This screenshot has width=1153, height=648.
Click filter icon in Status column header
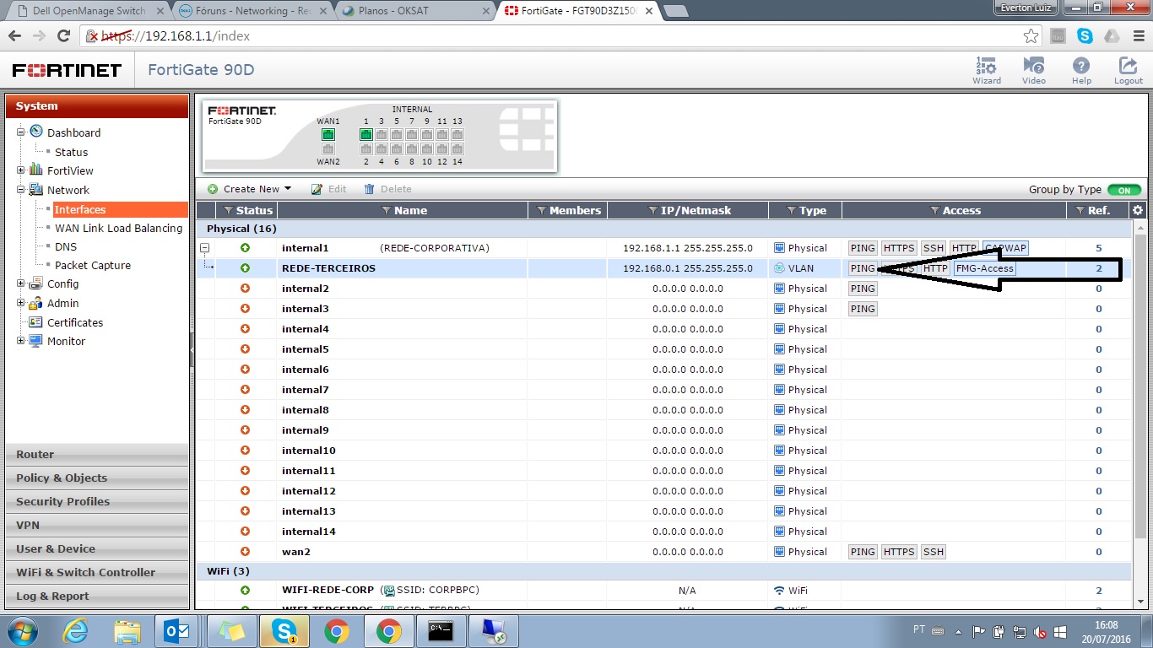pyautogui.click(x=228, y=211)
